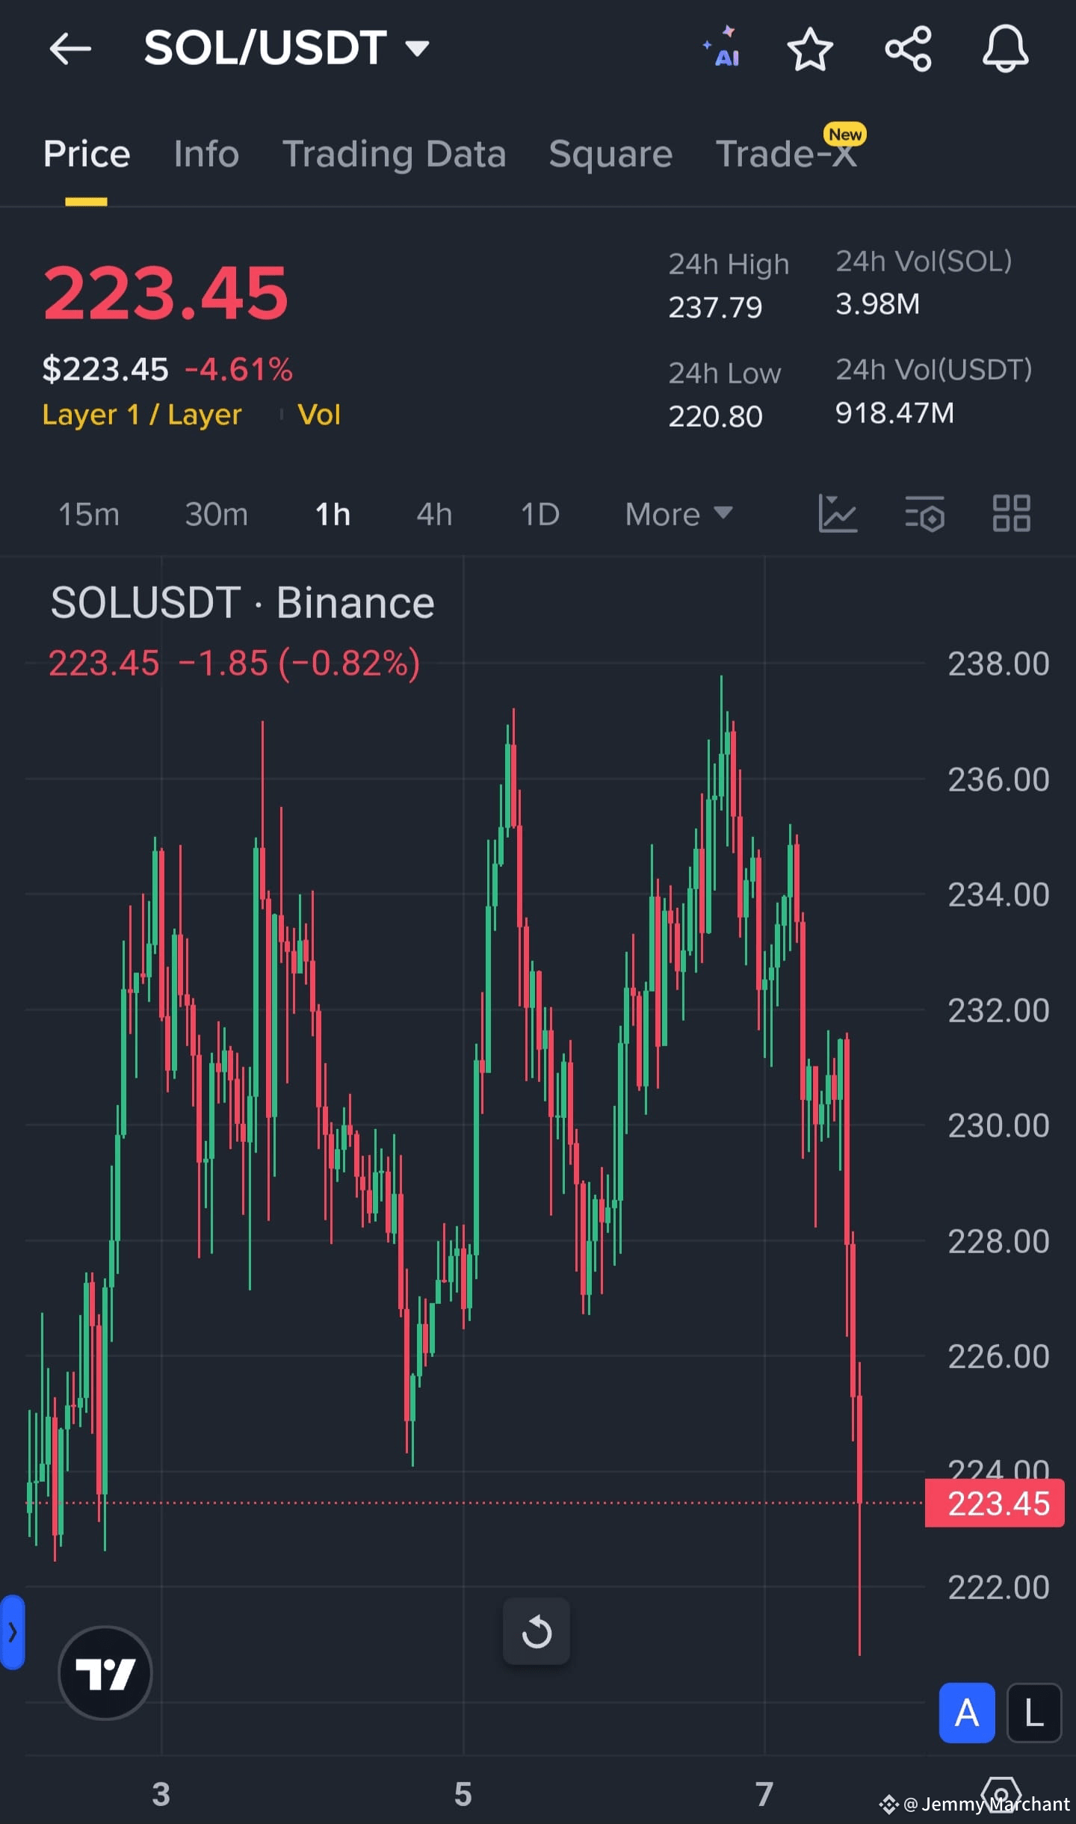1076x1824 pixels.
Task: Choose the 15m timeframe
Action: pyautogui.click(x=89, y=514)
